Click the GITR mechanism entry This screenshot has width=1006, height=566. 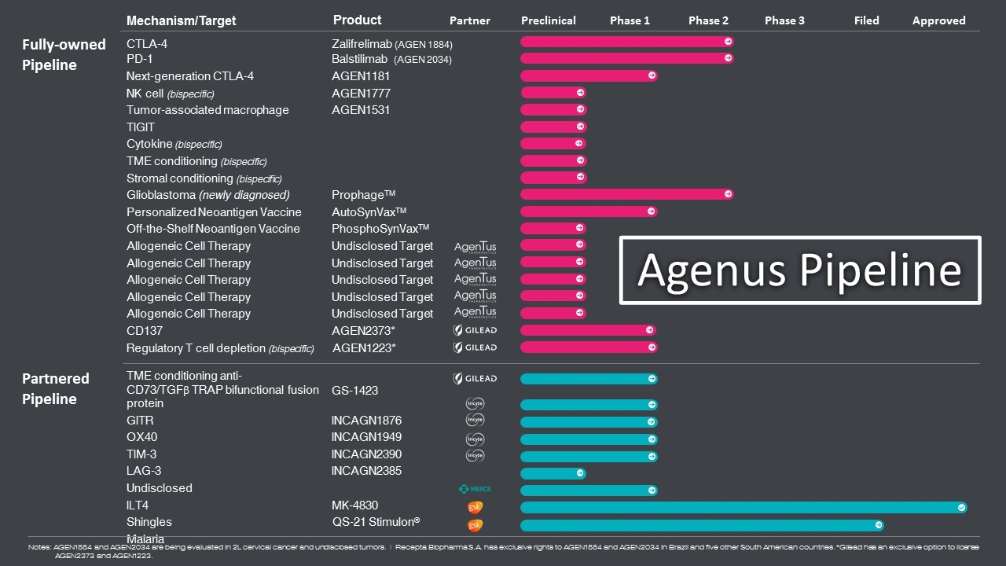[140, 421]
